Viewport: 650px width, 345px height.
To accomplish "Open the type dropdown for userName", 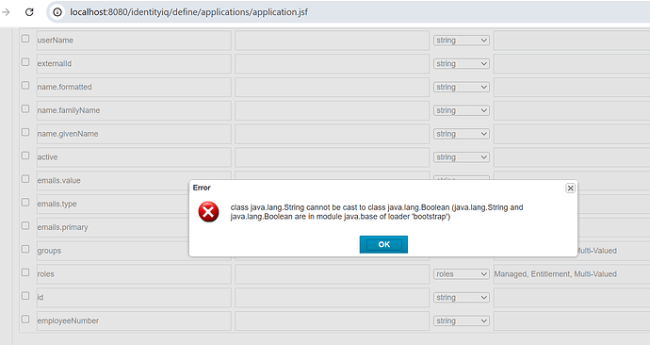I will coord(462,41).
